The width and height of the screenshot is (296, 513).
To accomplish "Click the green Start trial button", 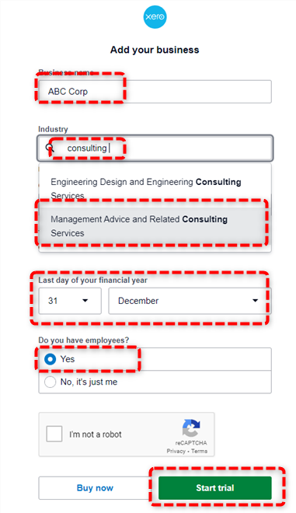I will pos(215,488).
